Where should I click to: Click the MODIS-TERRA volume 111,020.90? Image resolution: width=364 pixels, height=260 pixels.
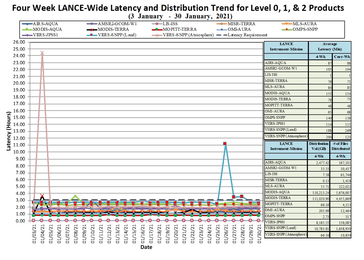click(x=320, y=199)
